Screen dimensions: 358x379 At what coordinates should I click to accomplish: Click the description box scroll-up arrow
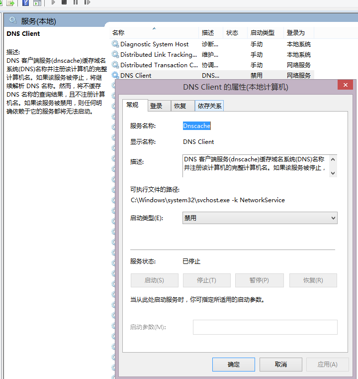333,159
